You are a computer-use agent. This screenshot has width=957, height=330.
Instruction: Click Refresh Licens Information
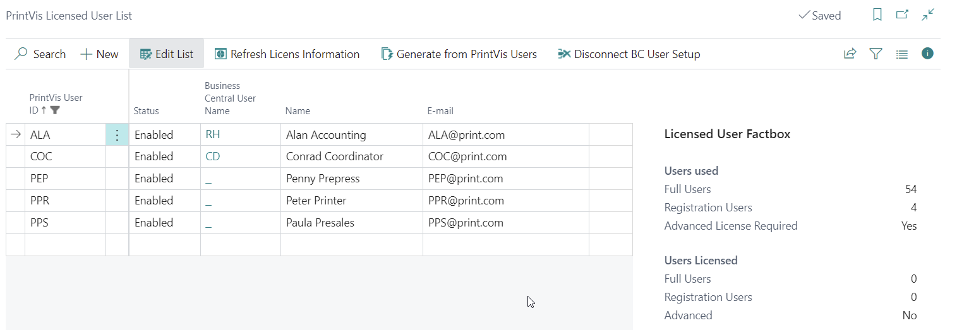(x=287, y=54)
